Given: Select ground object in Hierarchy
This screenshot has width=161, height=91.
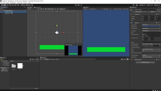Looking at the screenshot, I should (8, 13).
